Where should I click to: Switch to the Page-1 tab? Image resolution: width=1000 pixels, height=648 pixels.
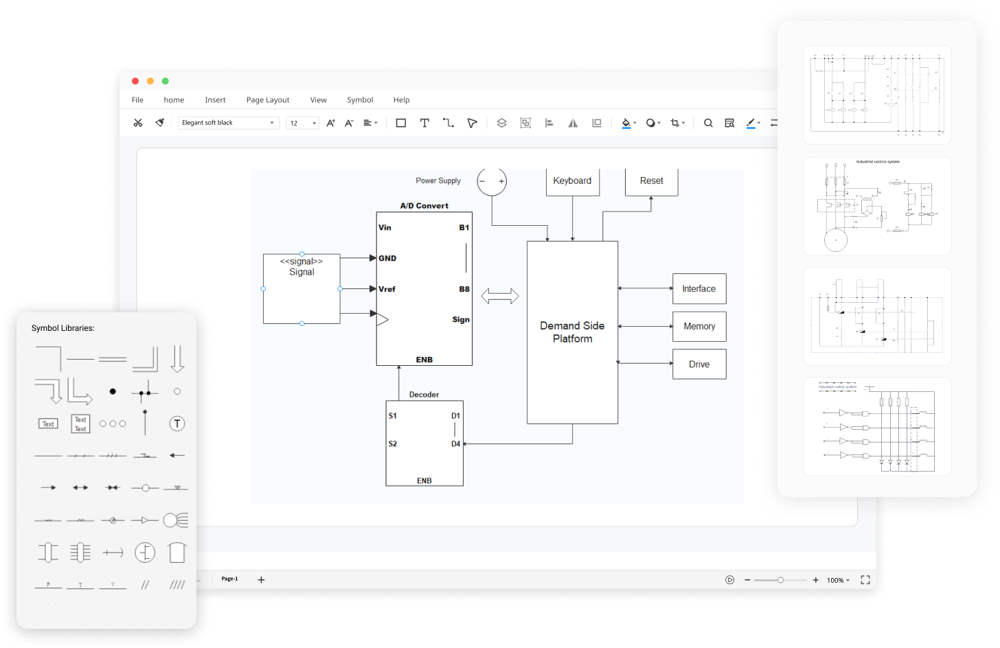229,579
